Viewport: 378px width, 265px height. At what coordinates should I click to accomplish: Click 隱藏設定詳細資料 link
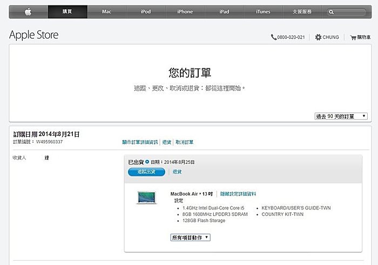[238, 194]
